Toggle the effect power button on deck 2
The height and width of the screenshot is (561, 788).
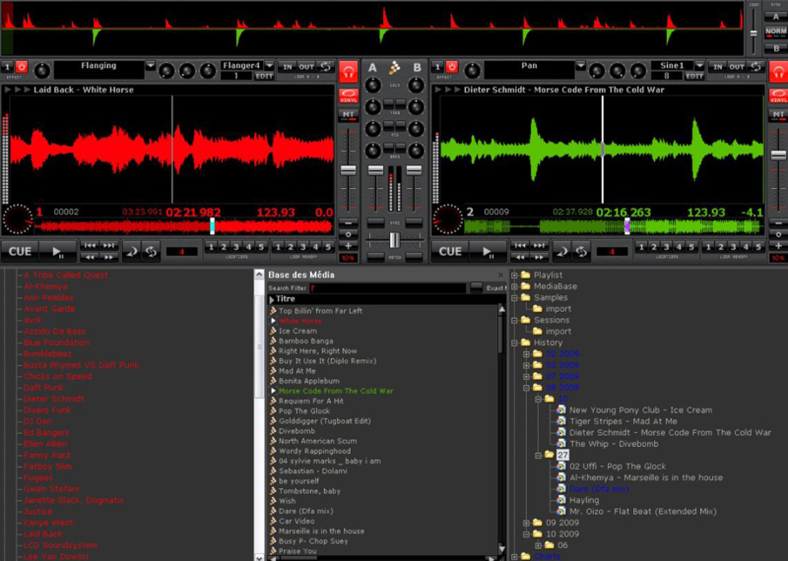click(x=452, y=67)
